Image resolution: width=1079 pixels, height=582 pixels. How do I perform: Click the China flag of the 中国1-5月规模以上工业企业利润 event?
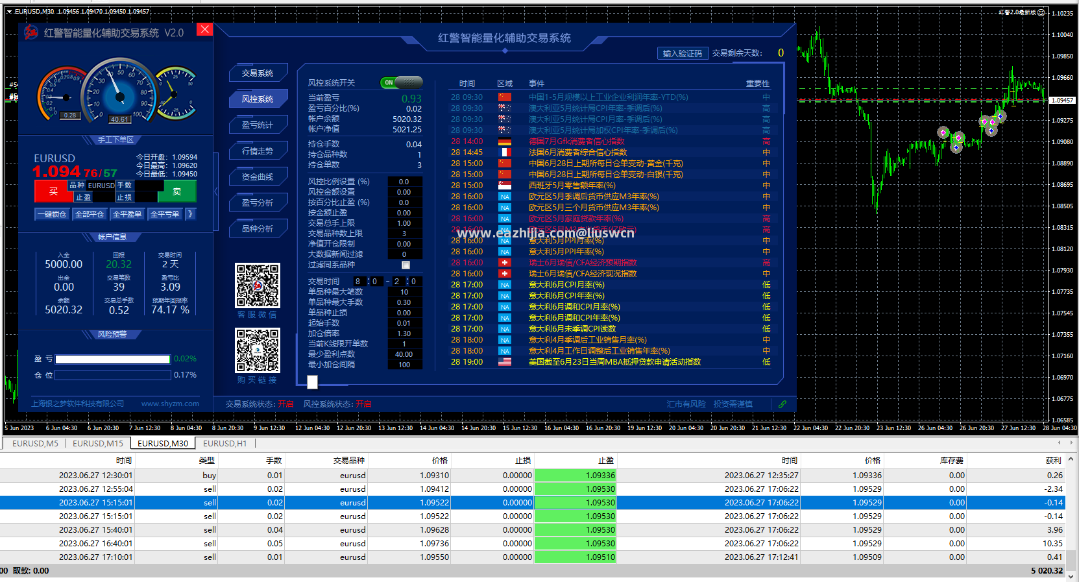point(504,97)
